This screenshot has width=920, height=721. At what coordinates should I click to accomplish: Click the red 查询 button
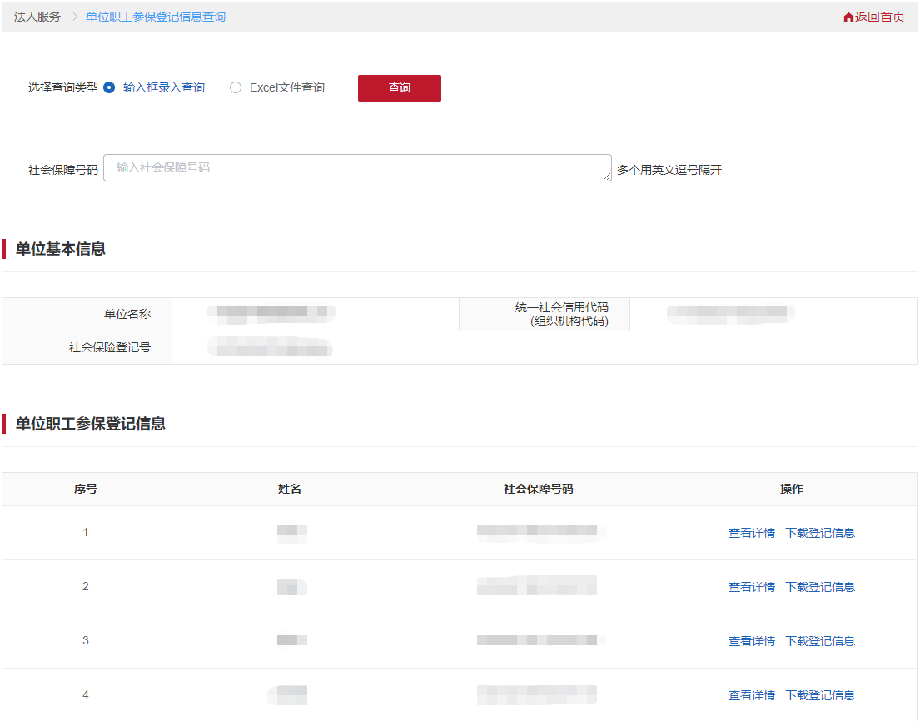[399, 87]
